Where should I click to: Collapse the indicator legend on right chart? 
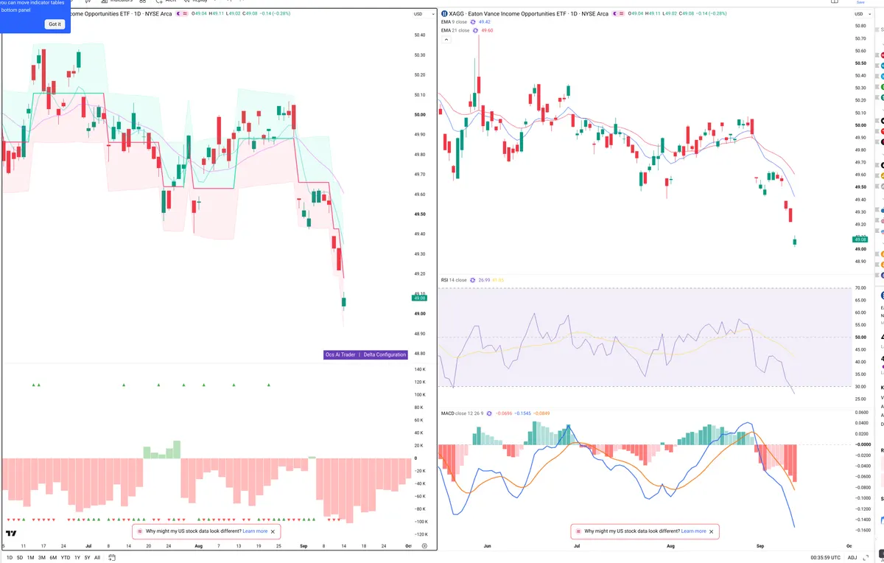(x=445, y=39)
